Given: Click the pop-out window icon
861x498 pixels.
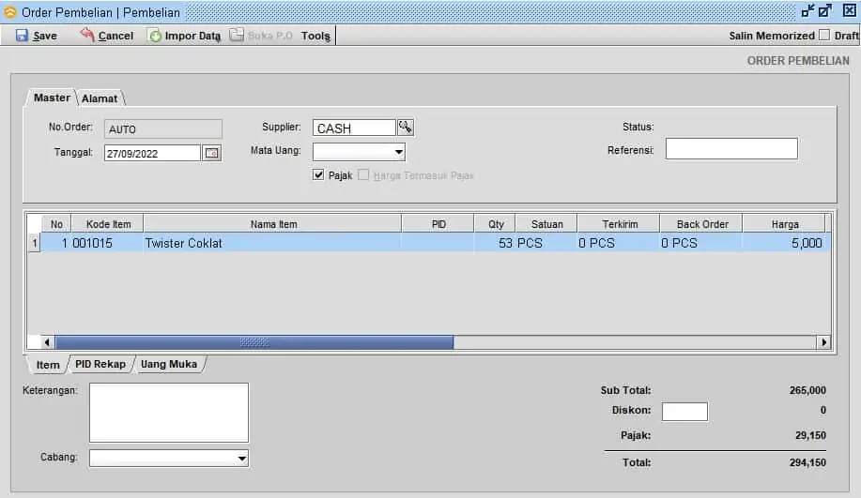Looking at the screenshot, I should click(x=825, y=10).
